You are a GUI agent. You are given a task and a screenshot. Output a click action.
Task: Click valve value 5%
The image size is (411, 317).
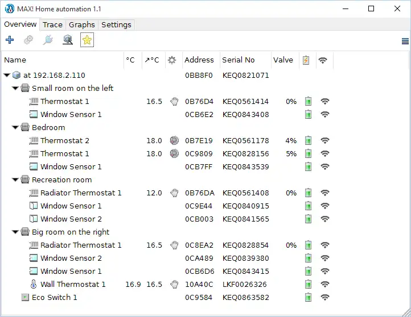291,153
